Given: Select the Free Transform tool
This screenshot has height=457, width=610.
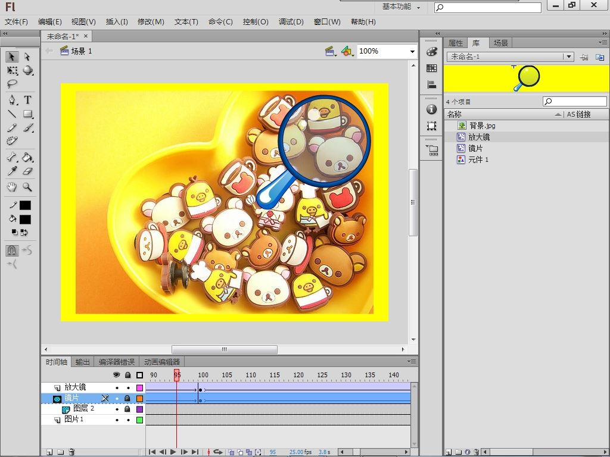Looking at the screenshot, I should coord(12,70).
